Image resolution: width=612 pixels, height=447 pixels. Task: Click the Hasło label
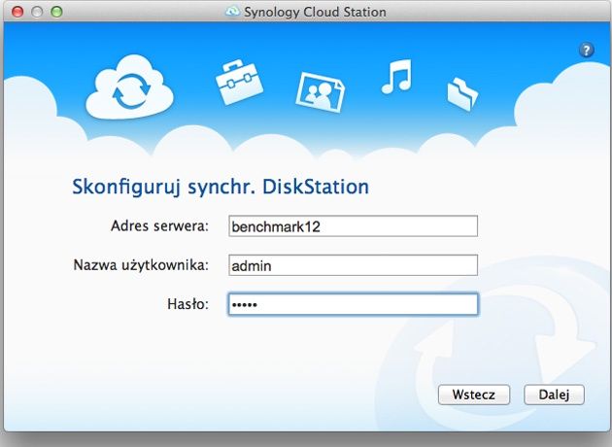pos(188,304)
